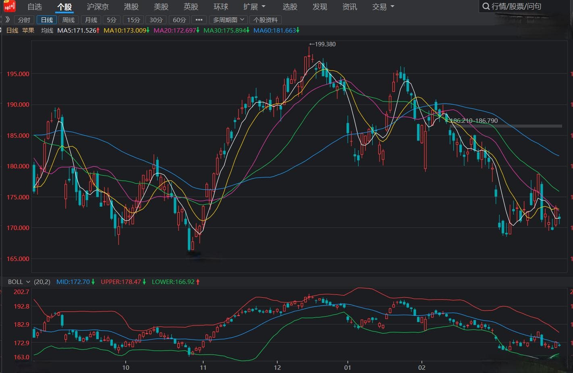Click the 11 month label on the time axis
The image size is (573, 373).
pos(203,367)
